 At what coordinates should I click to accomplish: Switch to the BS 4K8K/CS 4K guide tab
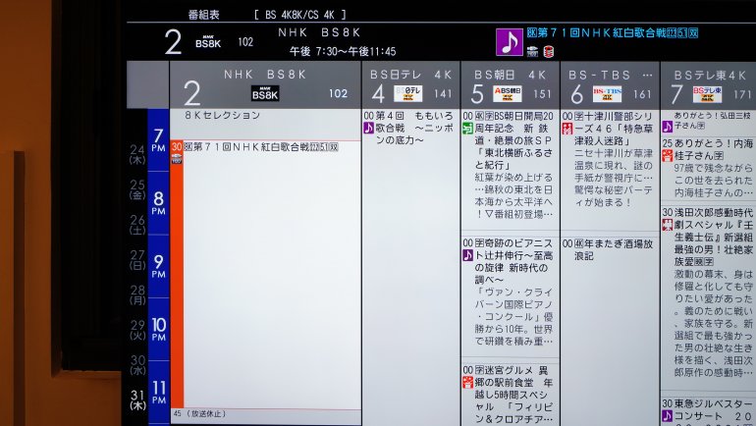point(298,14)
